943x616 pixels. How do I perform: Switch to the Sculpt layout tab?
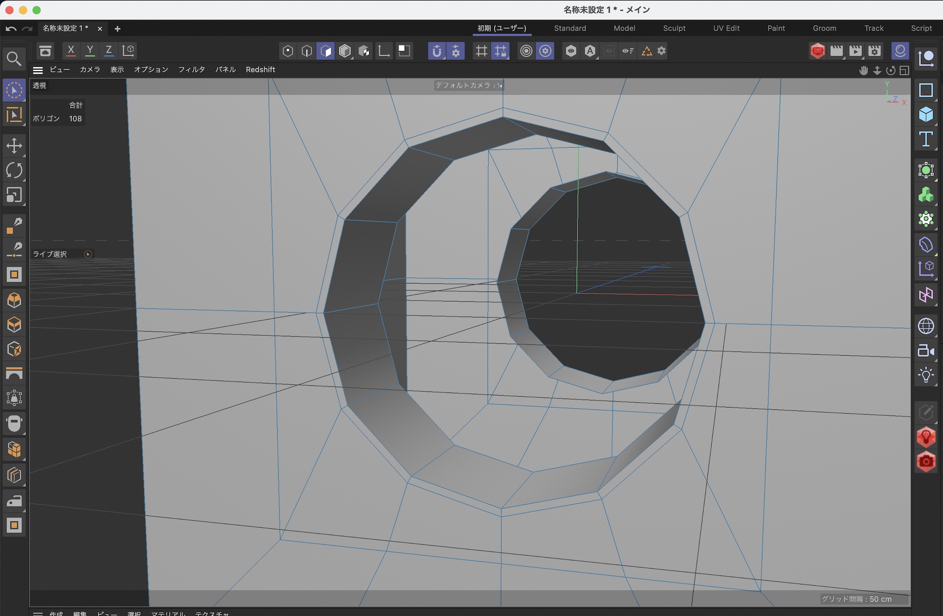pyautogui.click(x=674, y=28)
